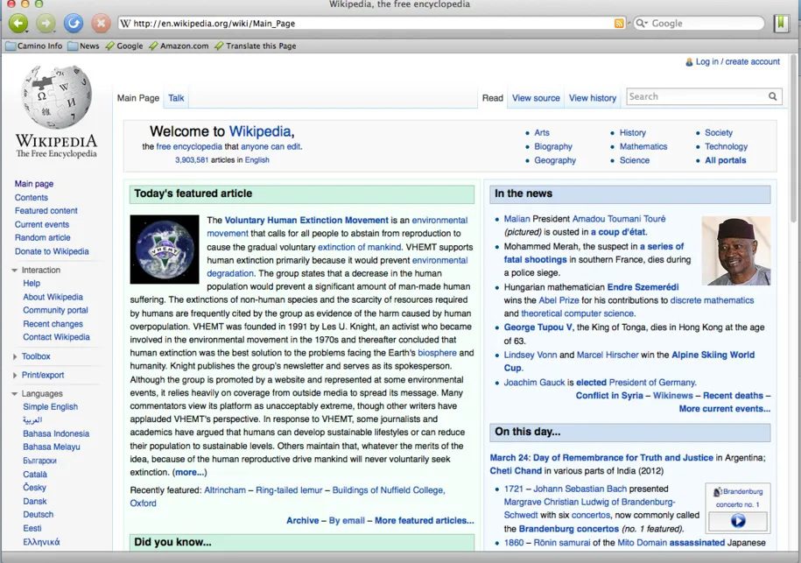Select the Simple English language link
The height and width of the screenshot is (563, 801).
(x=50, y=406)
